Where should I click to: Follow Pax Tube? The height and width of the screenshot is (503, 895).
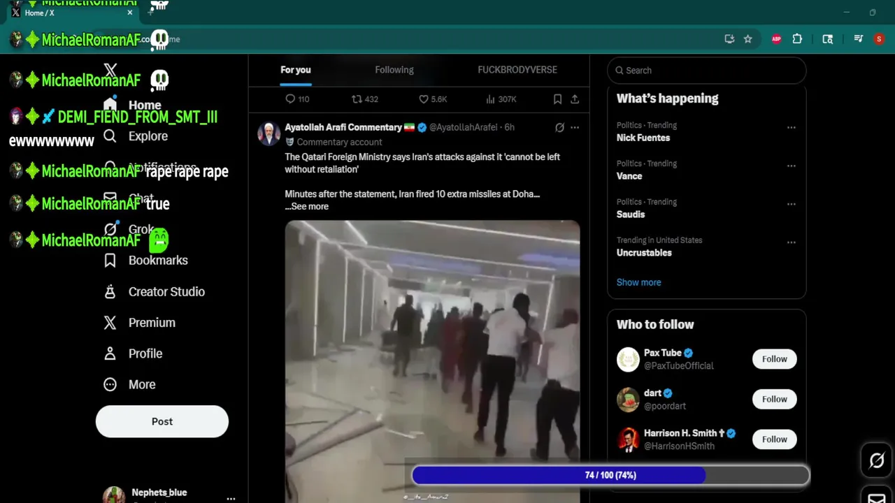pyautogui.click(x=775, y=359)
